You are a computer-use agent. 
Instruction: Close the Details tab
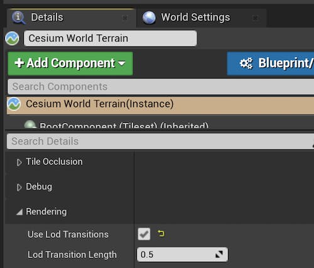click(125, 18)
